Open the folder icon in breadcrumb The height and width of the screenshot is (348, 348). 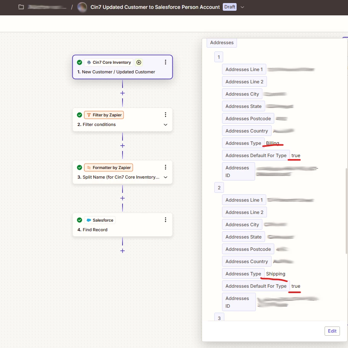(x=21, y=7)
